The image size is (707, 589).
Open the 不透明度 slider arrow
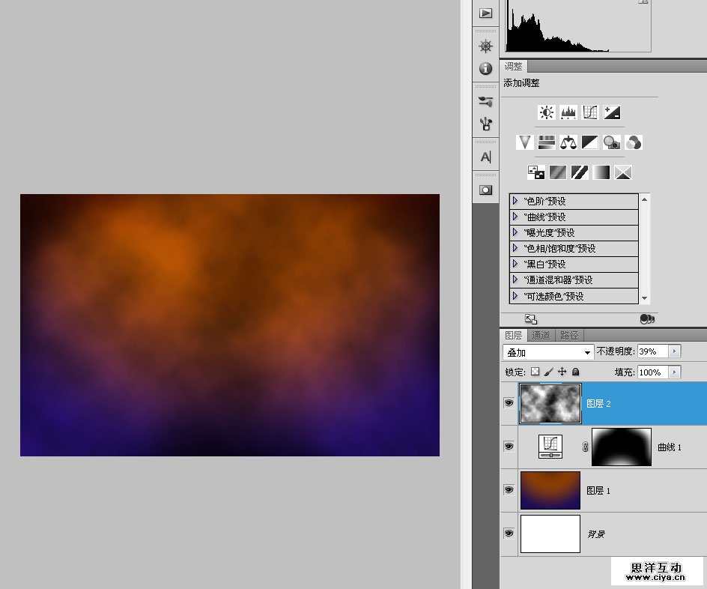[675, 351]
